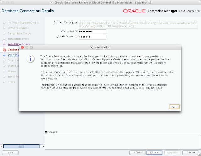Click Prerequisite Checks step
The height and width of the screenshot is (156, 201).
(x=19, y=33)
